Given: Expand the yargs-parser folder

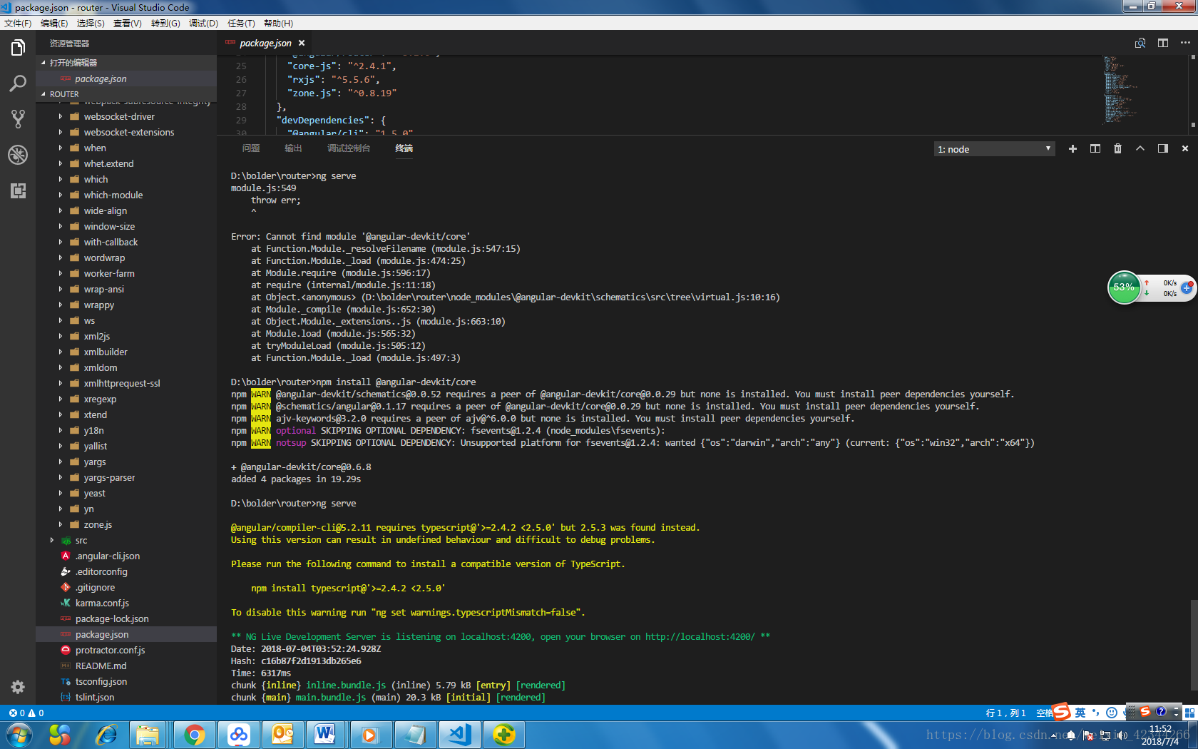Looking at the screenshot, I should click(x=126, y=477).
